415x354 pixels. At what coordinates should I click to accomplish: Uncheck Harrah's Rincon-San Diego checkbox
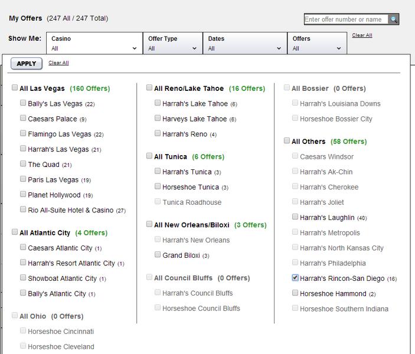pyautogui.click(x=295, y=277)
